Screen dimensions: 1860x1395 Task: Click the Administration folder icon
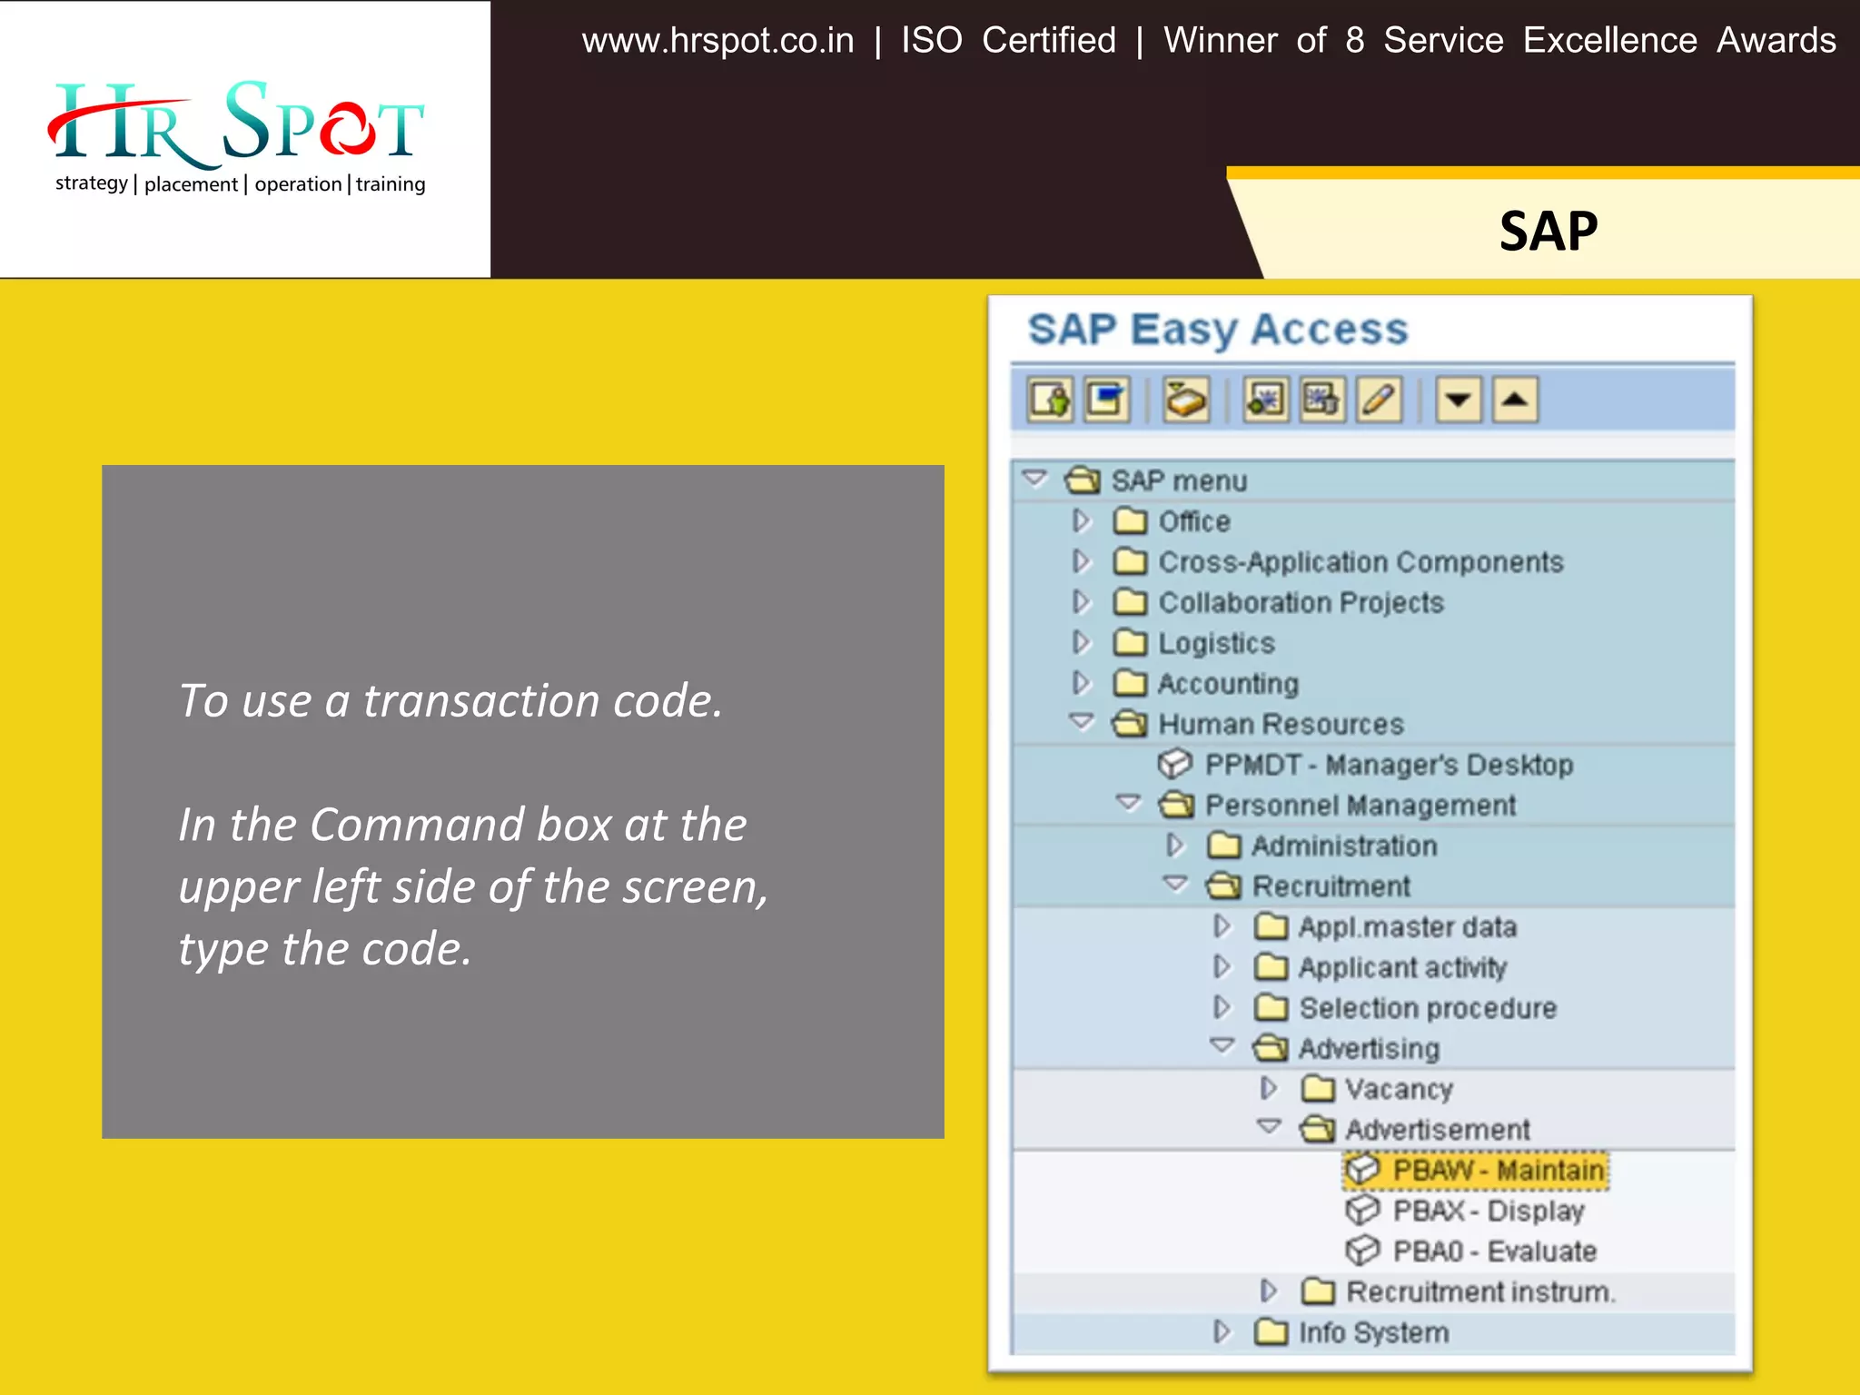(x=1223, y=845)
